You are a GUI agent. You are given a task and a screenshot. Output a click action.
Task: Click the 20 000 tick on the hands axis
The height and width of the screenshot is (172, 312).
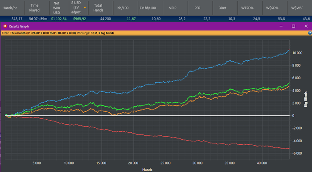pyautogui.click(x=133, y=163)
